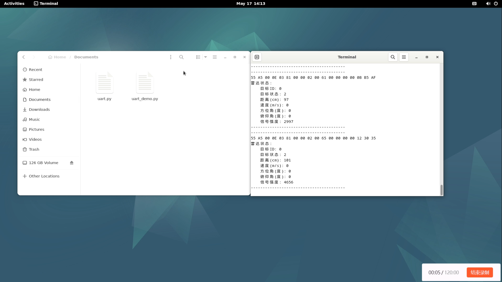Open power system menu icon
This screenshot has width=502, height=282.
coord(496,3)
